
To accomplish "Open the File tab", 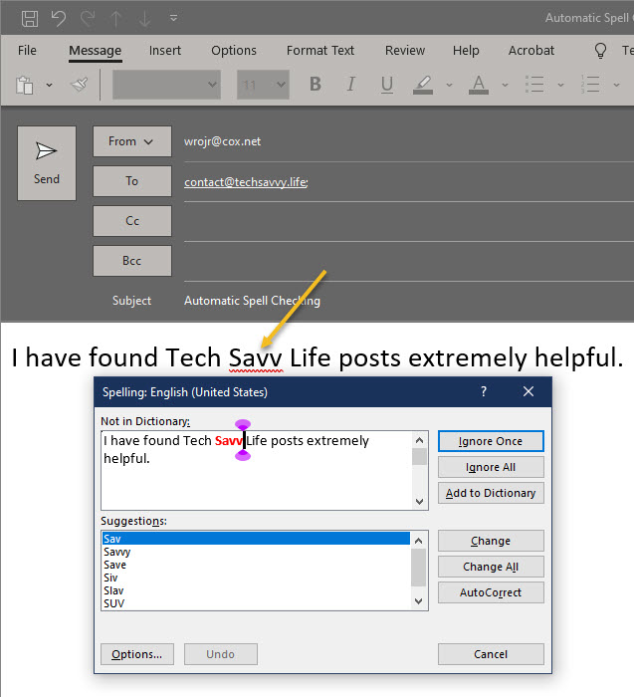I will click(27, 51).
